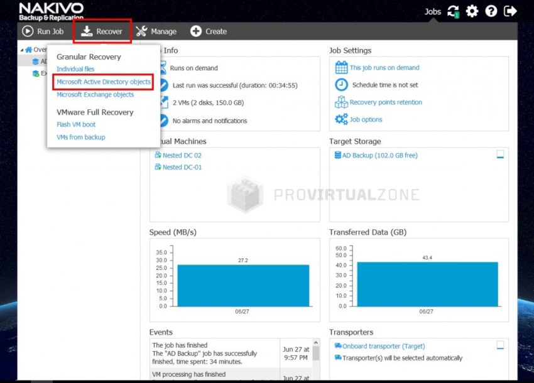Viewport: 534px width, 383px height.
Task: Click the automatic transporter selection truck icon
Action: [x=338, y=357]
